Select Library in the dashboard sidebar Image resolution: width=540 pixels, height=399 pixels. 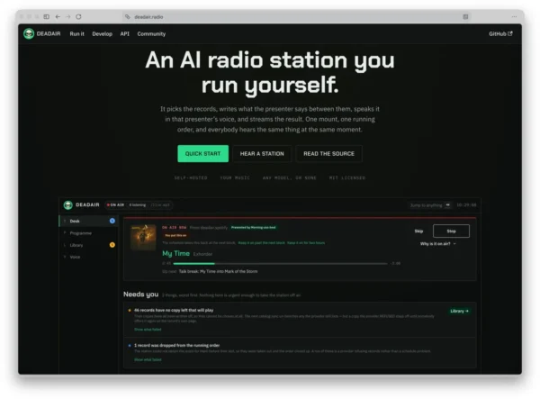point(89,245)
